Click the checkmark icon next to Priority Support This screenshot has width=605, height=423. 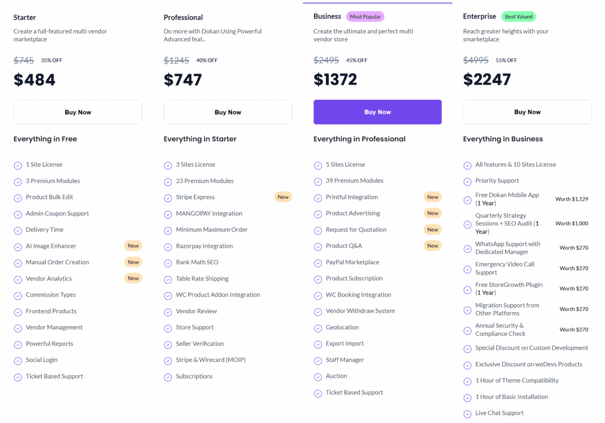(467, 181)
